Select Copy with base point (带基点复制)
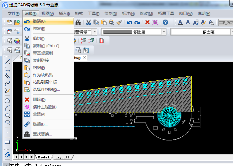The width and height of the screenshot is (233, 166). click(48, 53)
